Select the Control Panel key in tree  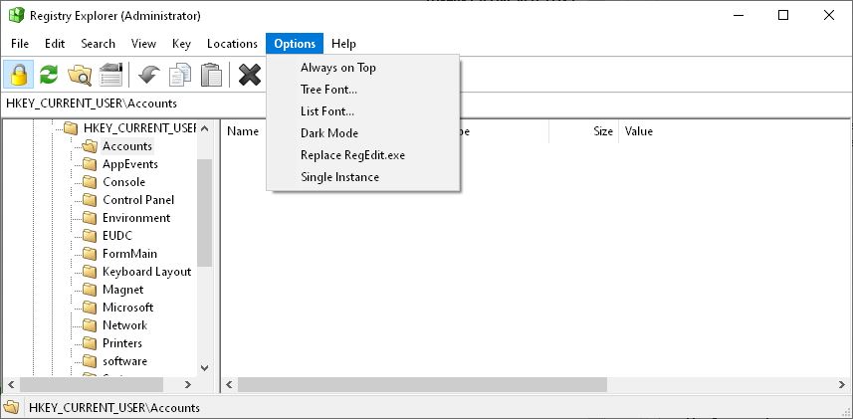tap(138, 200)
